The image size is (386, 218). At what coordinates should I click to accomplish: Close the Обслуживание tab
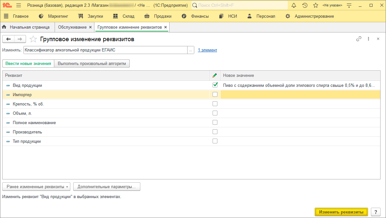coord(90,27)
